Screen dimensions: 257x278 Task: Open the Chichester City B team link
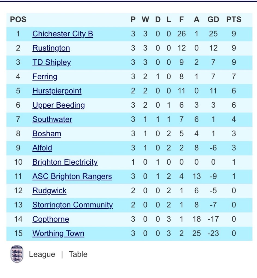(63, 34)
